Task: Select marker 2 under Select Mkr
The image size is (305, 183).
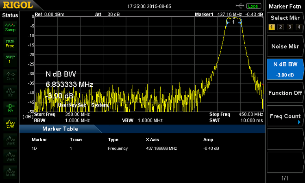Action: (x=281, y=27)
